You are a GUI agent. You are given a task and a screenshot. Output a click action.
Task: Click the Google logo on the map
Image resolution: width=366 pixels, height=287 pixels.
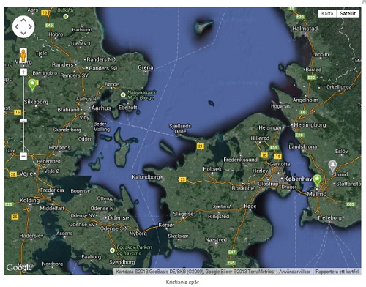click(19, 268)
